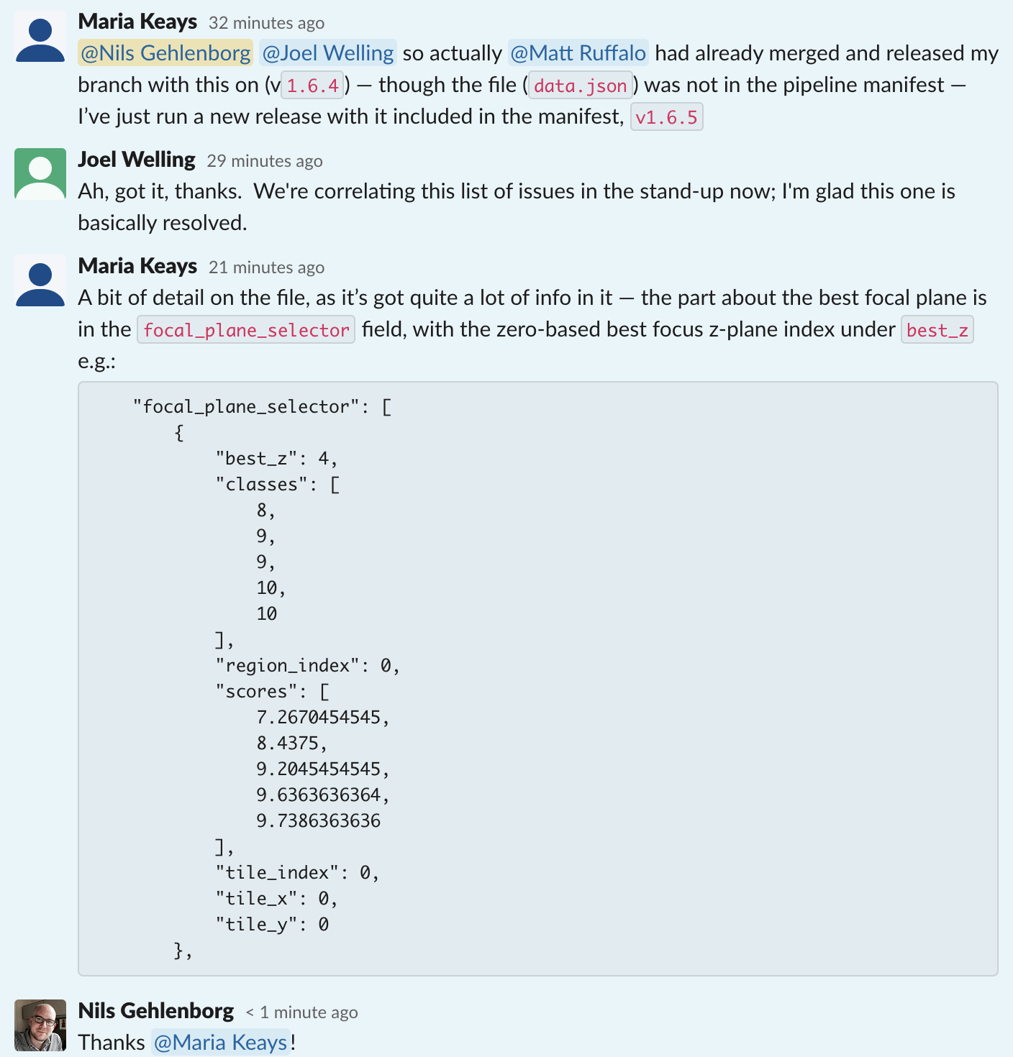Open Maria Keays' name in the first message
Screen dimensions: 1013x1057
[x=138, y=22]
